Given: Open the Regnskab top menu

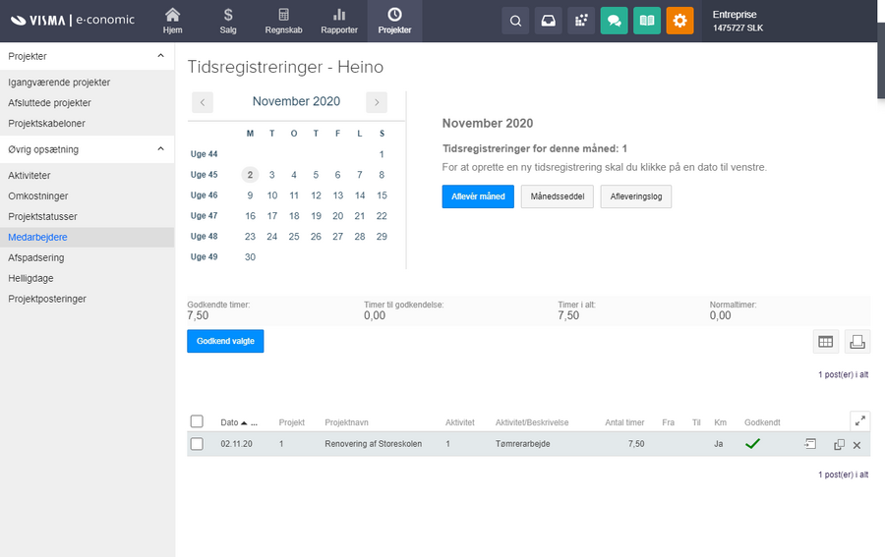Looking at the screenshot, I should pos(283,21).
